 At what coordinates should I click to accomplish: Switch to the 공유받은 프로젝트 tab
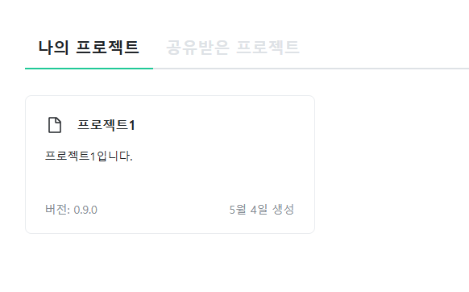[233, 48]
